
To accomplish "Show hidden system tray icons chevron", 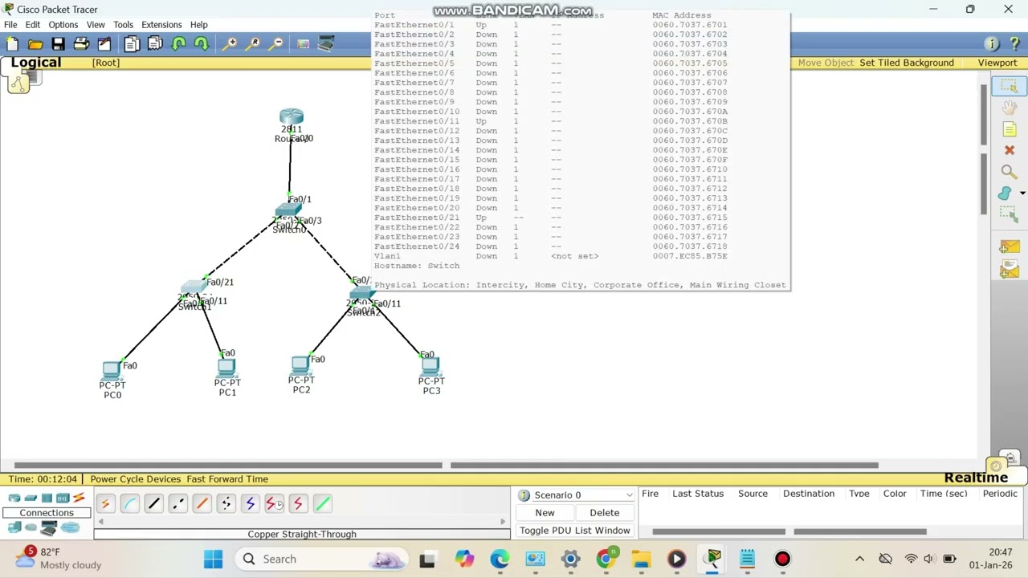I will click(859, 559).
